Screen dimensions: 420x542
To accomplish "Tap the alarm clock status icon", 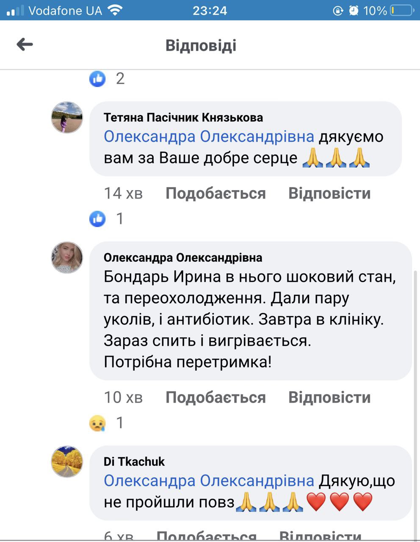I will click(x=354, y=10).
